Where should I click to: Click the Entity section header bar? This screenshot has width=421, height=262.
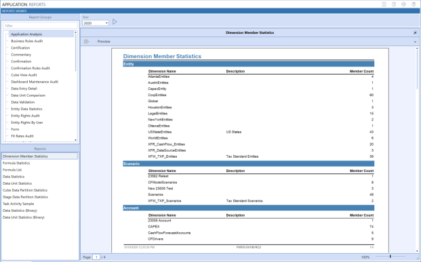249,64
